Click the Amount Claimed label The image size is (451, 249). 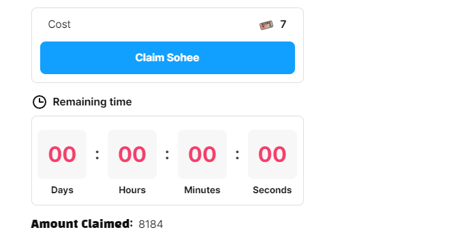click(82, 224)
